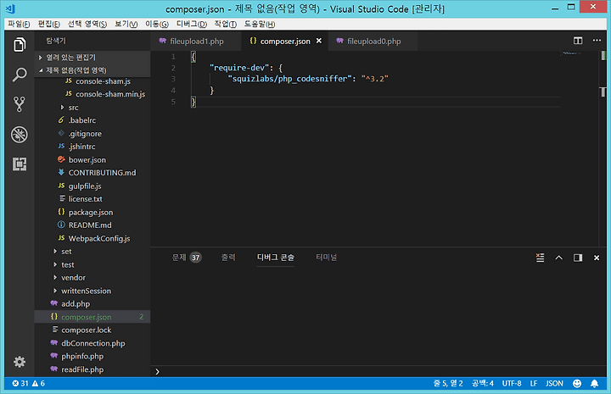
Task: Open composer.lock file
Action: click(92, 330)
